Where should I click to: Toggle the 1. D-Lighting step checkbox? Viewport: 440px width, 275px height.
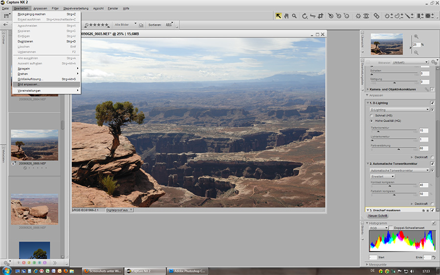click(x=432, y=103)
